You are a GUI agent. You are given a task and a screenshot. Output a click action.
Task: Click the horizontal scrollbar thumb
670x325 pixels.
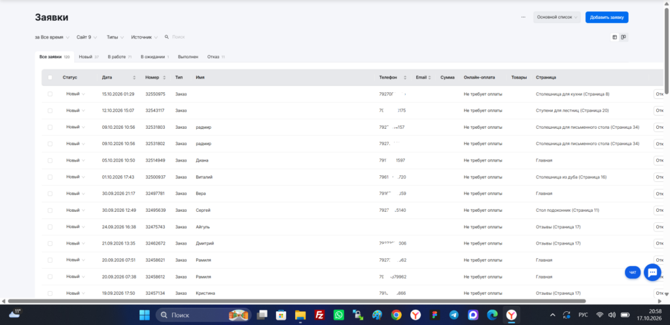296,301
